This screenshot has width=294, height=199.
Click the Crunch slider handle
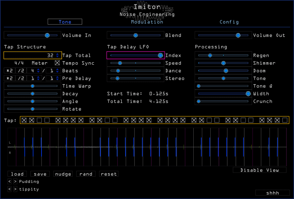[x=199, y=101]
